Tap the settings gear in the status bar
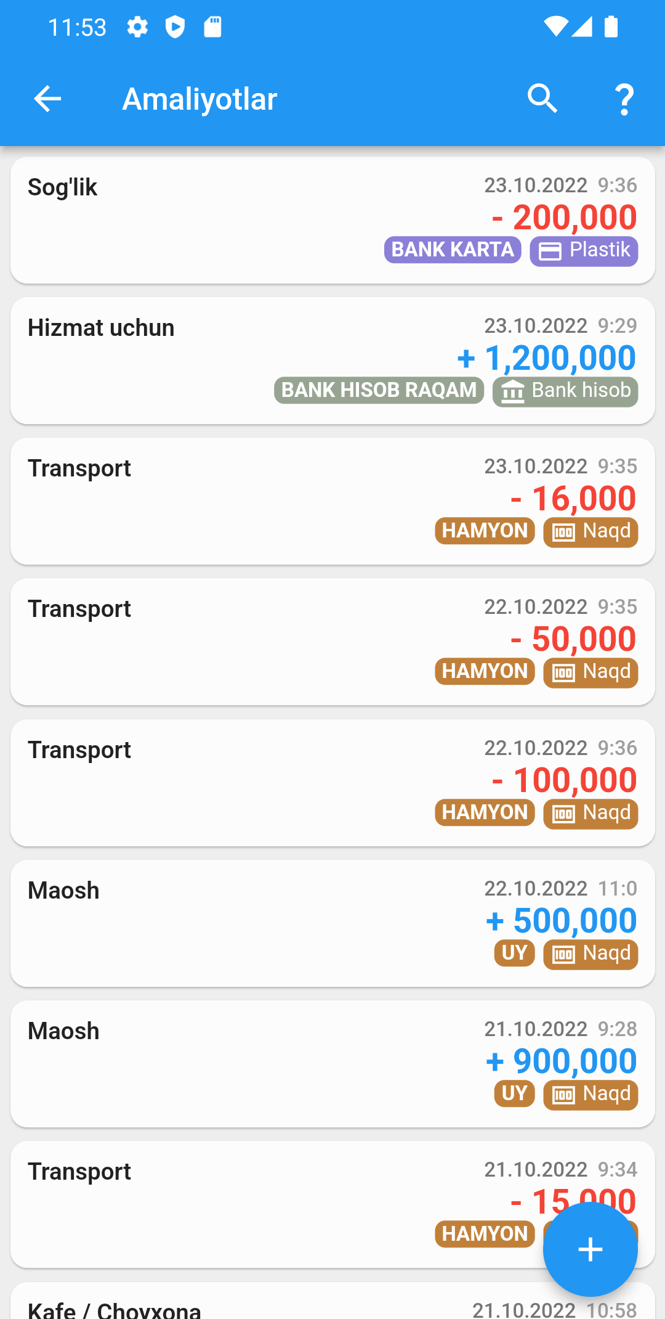This screenshot has height=1319, width=665. click(137, 27)
